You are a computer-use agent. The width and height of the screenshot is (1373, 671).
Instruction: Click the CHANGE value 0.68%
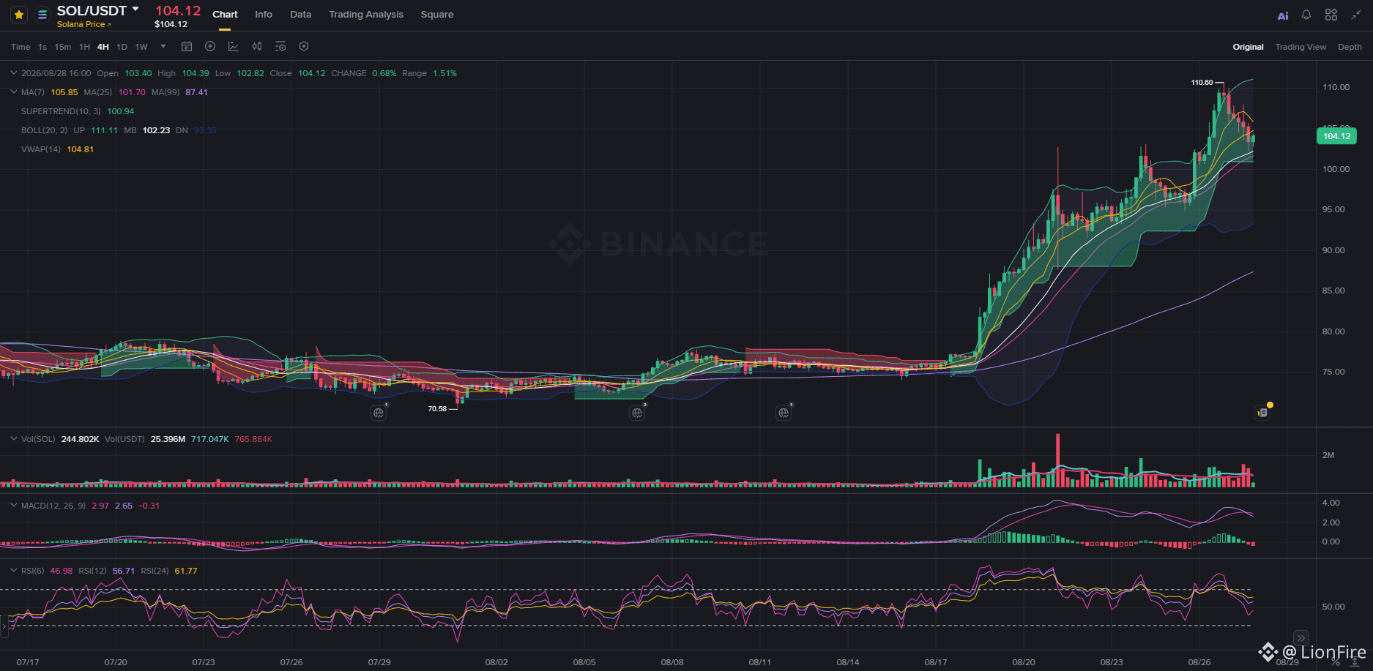click(x=384, y=73)
